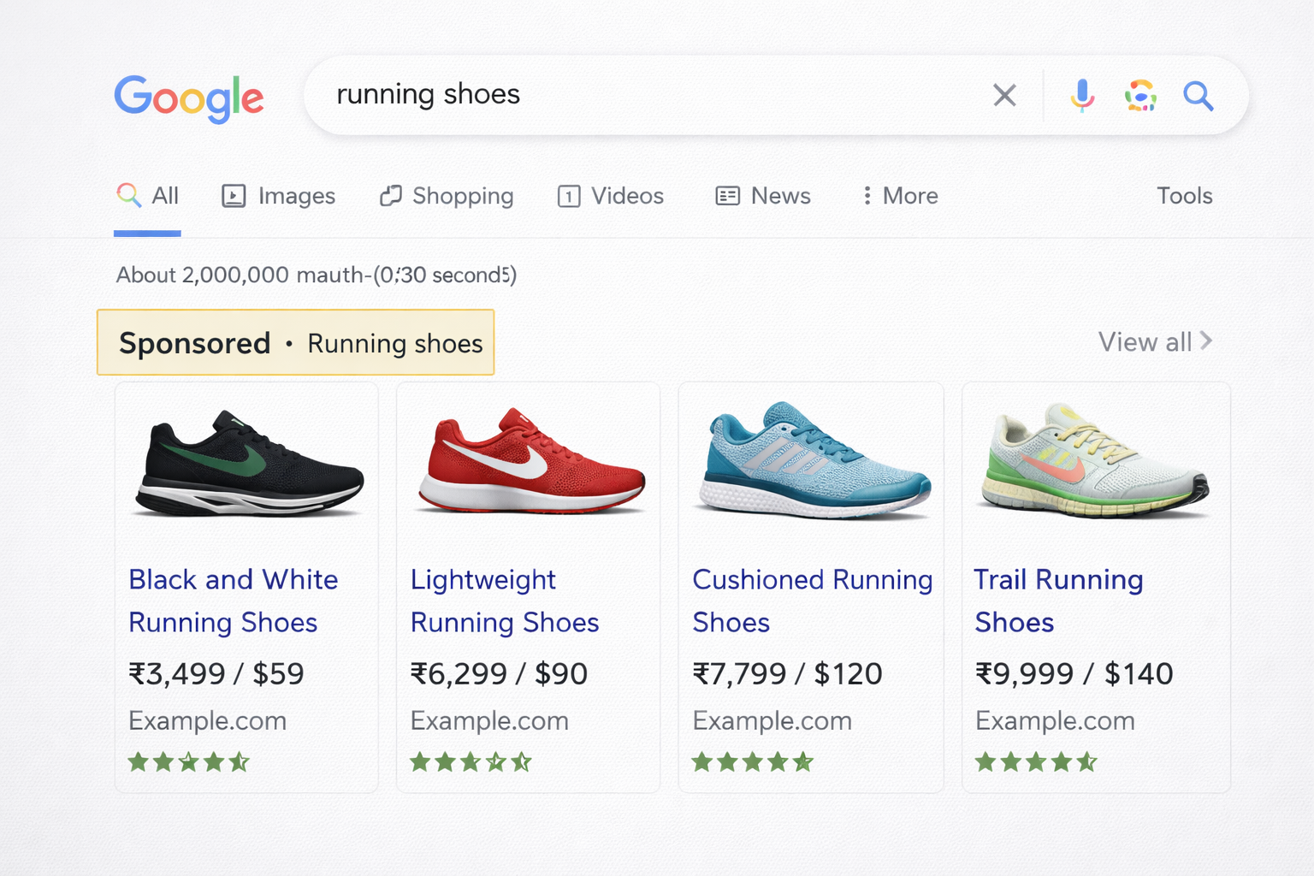
Task: Click Example.com under Cushioned Running Shoes
Action: click(x=772, y=721)
